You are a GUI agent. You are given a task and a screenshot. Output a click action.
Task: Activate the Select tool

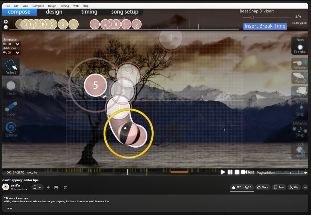(11, 67)
